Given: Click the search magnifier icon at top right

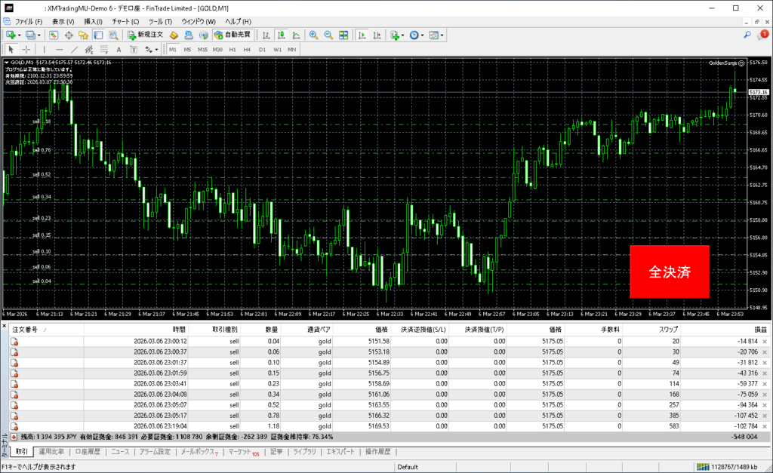Looking at the screenshot, I should tap(747, 35).
